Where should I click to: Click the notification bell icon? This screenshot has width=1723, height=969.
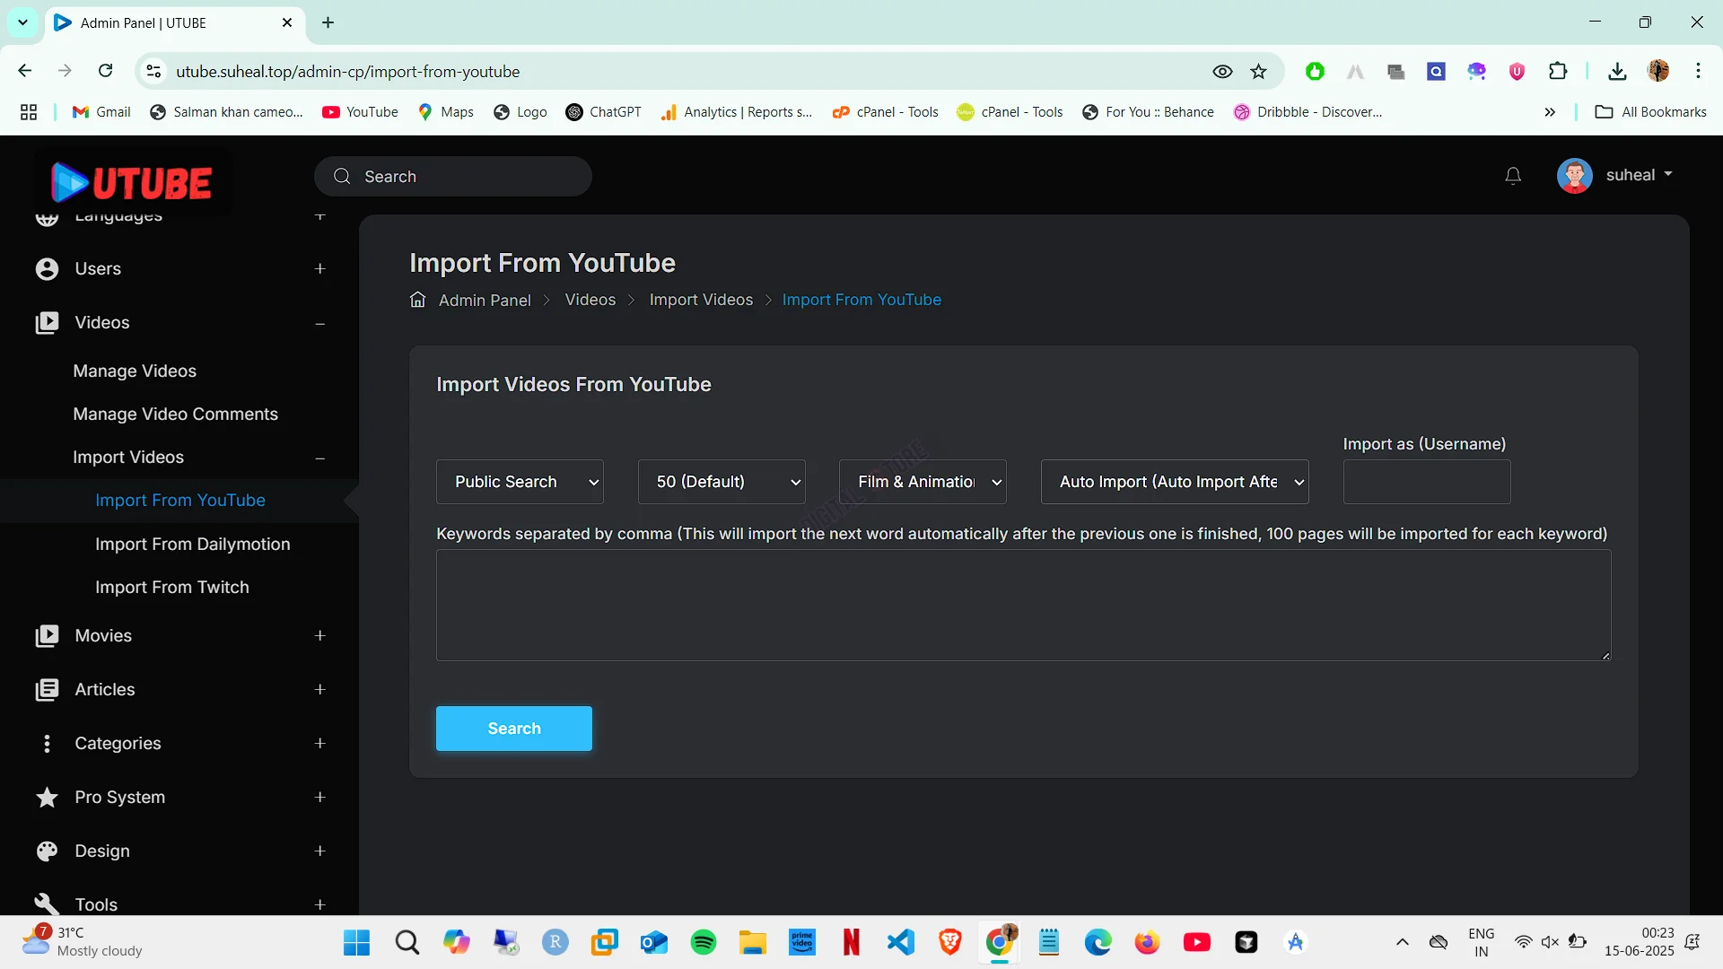(1513, 176)
